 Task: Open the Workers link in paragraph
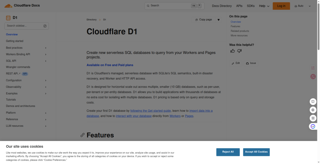click(175, 116)
